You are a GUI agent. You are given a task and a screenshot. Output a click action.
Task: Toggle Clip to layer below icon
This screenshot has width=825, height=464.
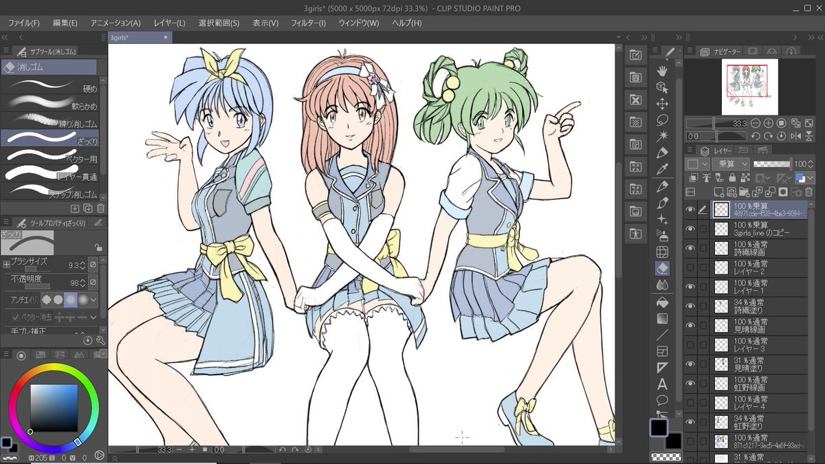[x=693, y=178]
